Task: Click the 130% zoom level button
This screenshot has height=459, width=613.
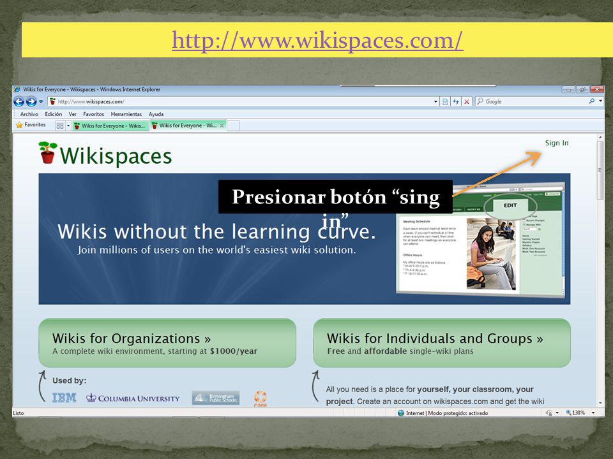Action: coord(575,412)
